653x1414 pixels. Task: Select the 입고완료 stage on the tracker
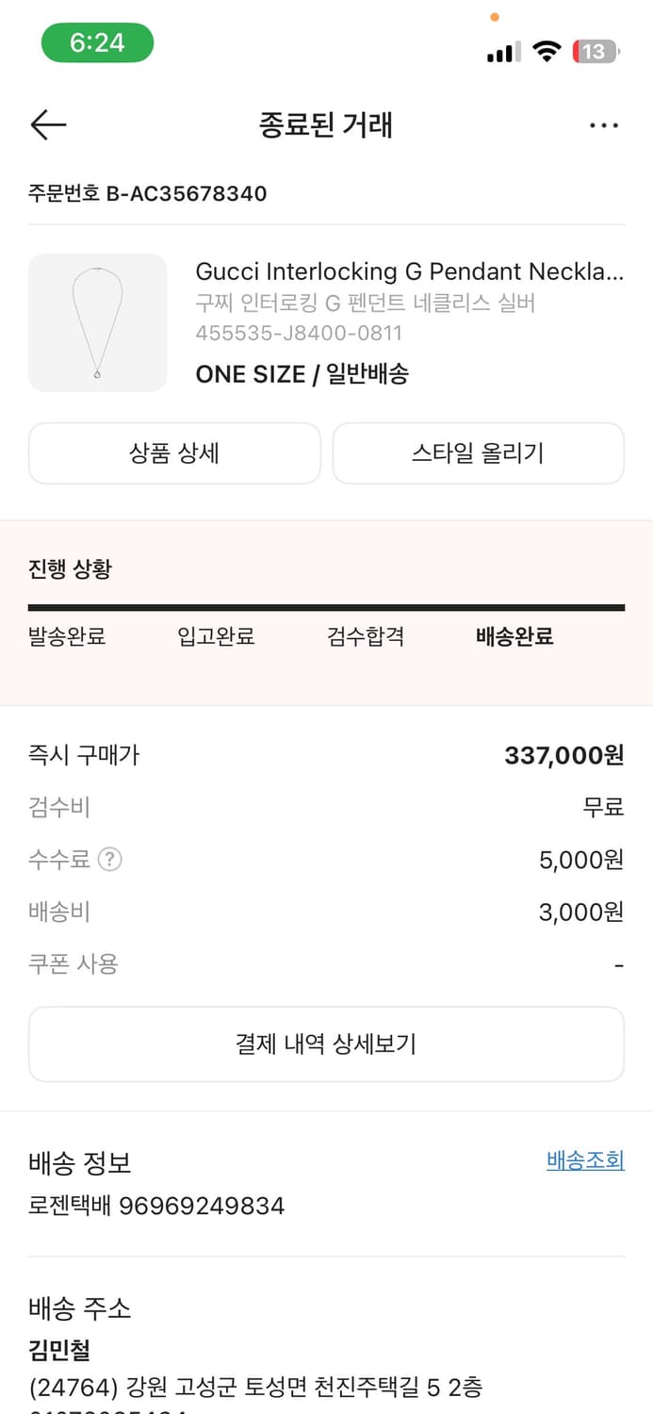[x=216, y=636]
